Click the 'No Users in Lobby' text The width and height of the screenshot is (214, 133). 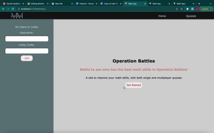pyautogui.click(x=27, y=27)
